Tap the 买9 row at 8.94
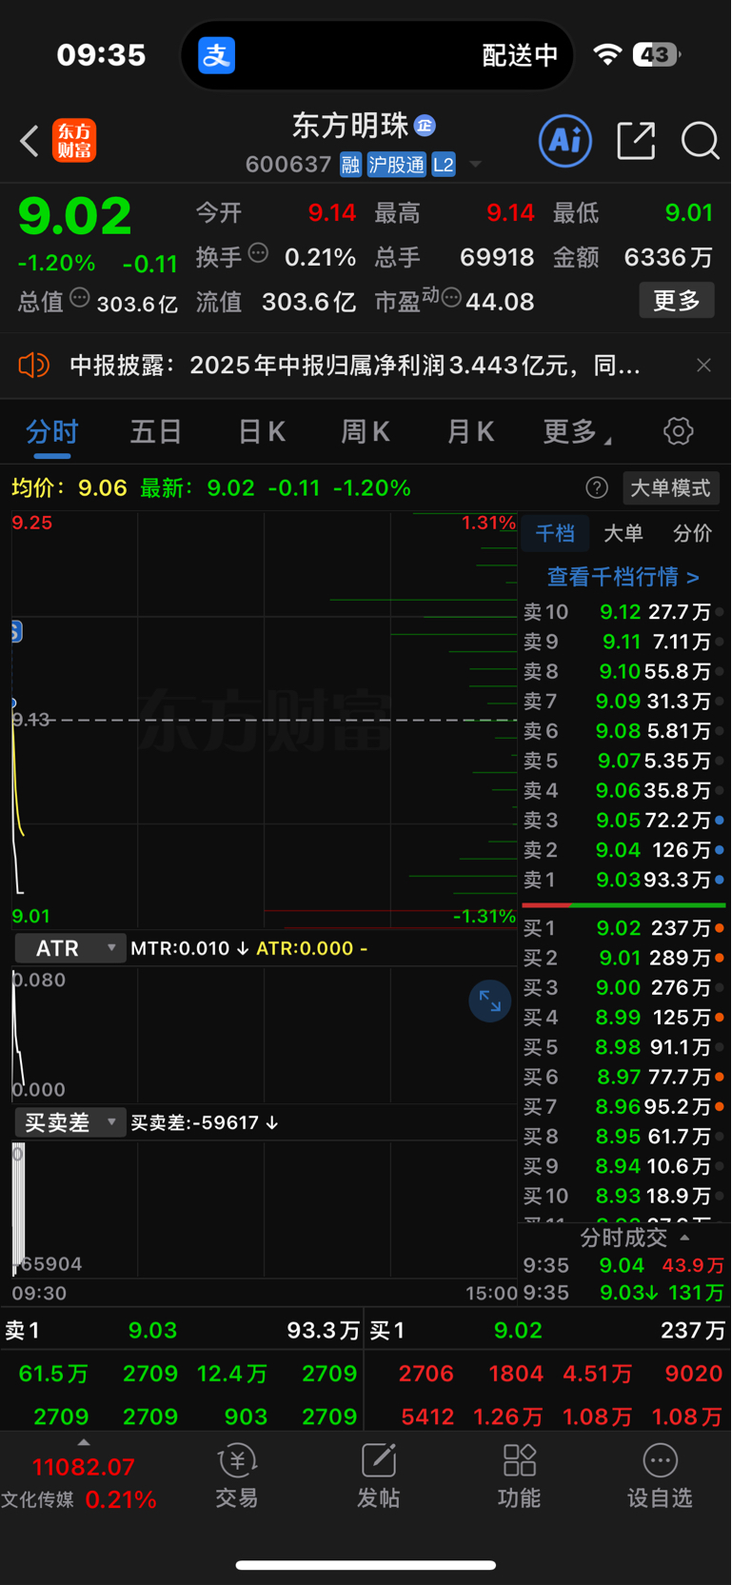Screen dimensions: 732x1585 (623, 1166)
